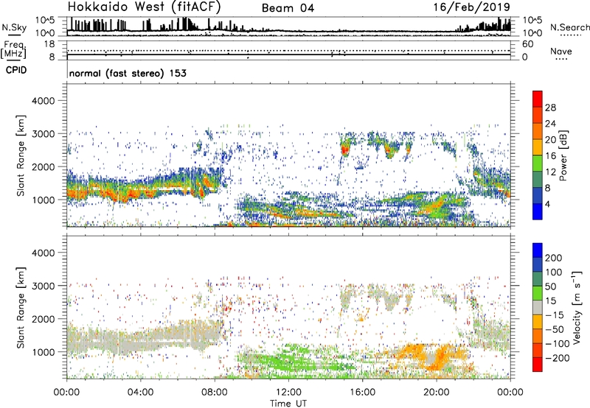Click "200" on the velocity colorbar
The height and width of the screenshot is (408, 590).
(554, 258)
